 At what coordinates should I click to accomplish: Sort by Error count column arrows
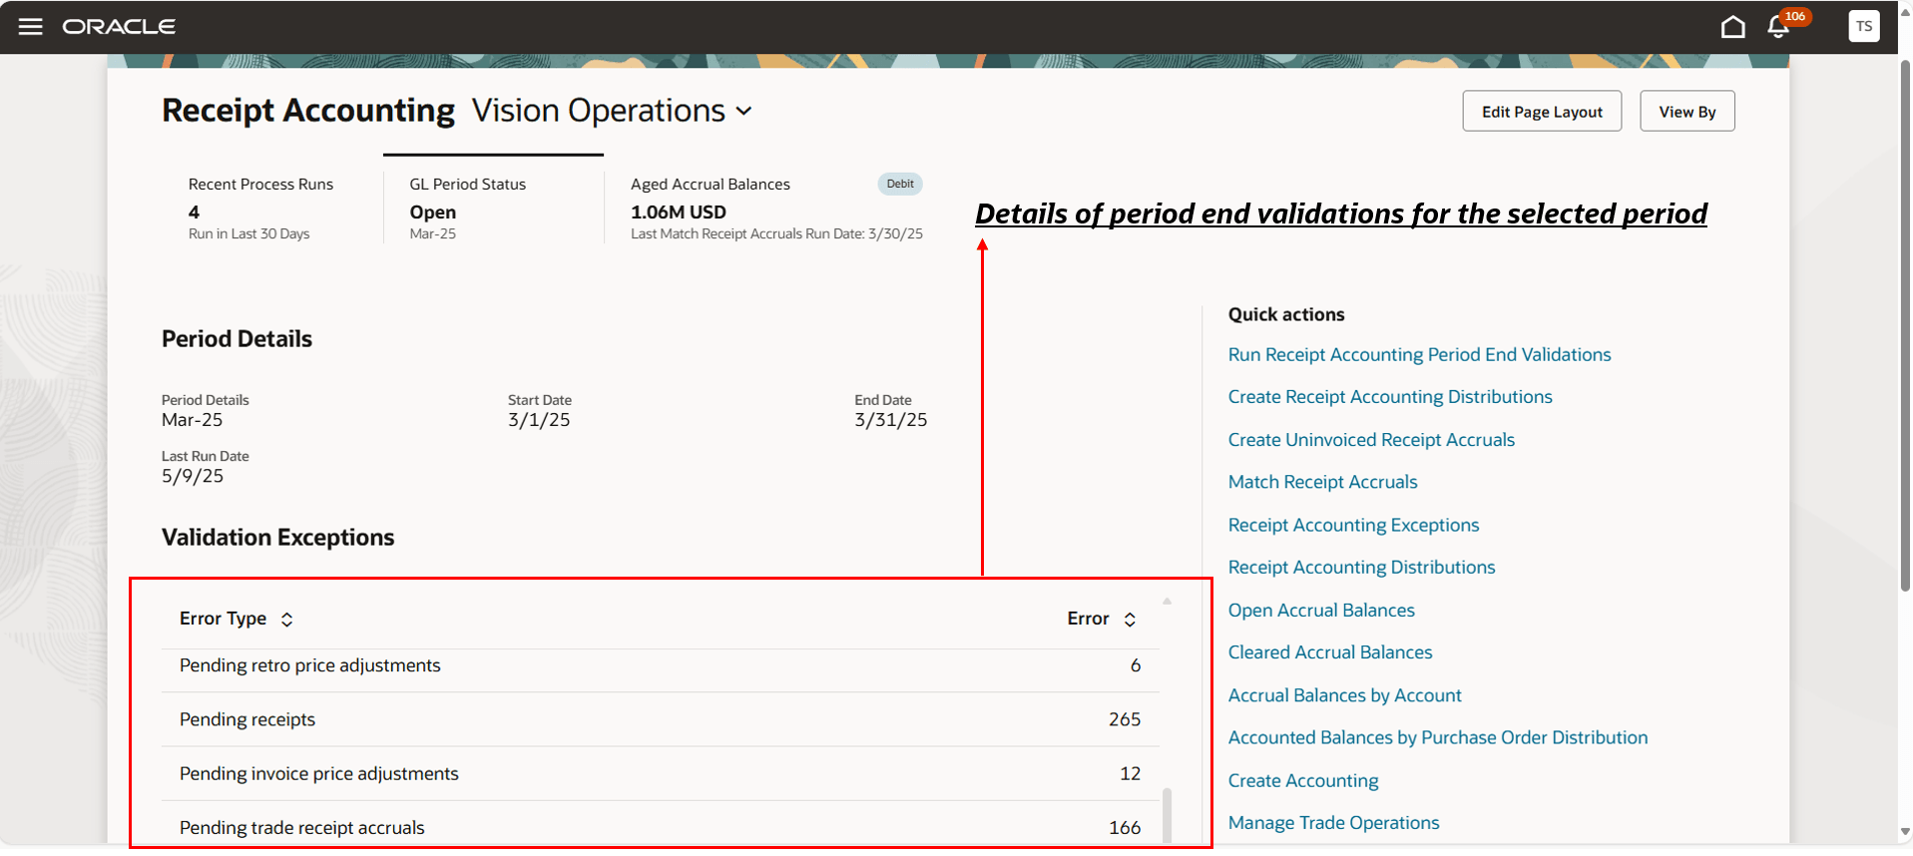(x=1130, y=620)
